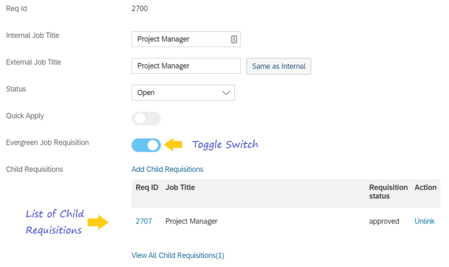Click the Add Child Requisitions link
The height and width of the screenshot is (267, 449).
(x=167, y=169)
